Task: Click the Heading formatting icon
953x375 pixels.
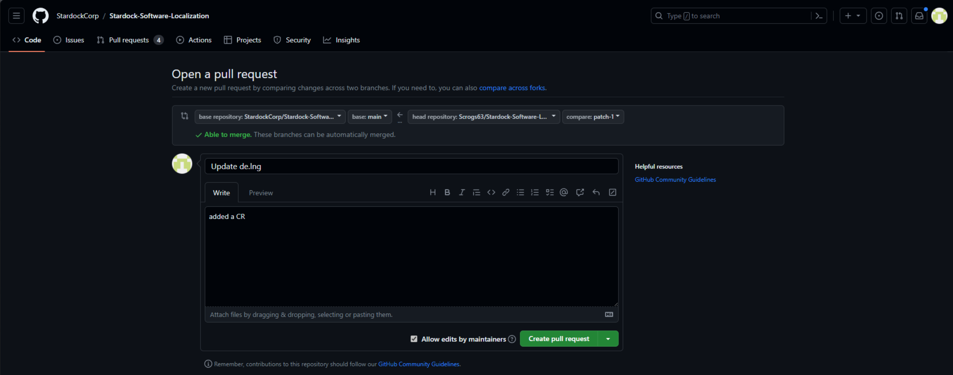Action: 432,192
